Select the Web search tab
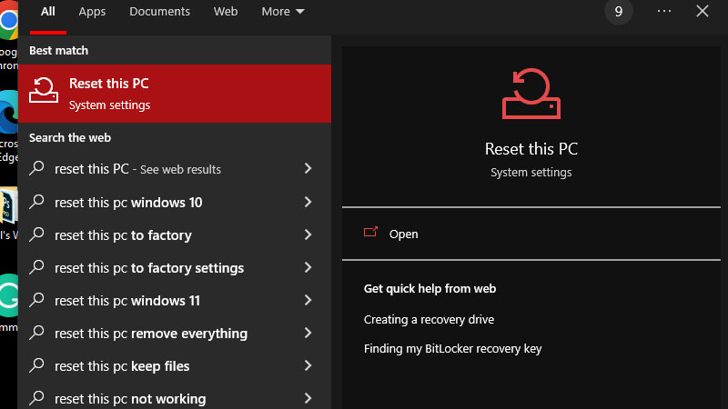 click(226, 12)
